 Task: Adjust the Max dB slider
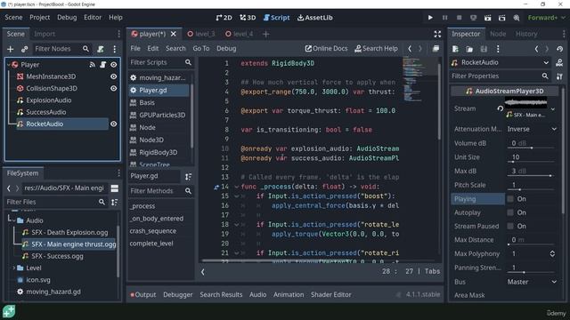click(532, 176)
